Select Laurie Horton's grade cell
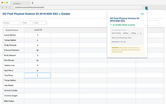166x104 pixels. pyautogui.click(x=37, y=35)
